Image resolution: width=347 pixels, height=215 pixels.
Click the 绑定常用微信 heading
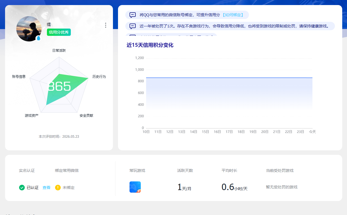(67, 170)
